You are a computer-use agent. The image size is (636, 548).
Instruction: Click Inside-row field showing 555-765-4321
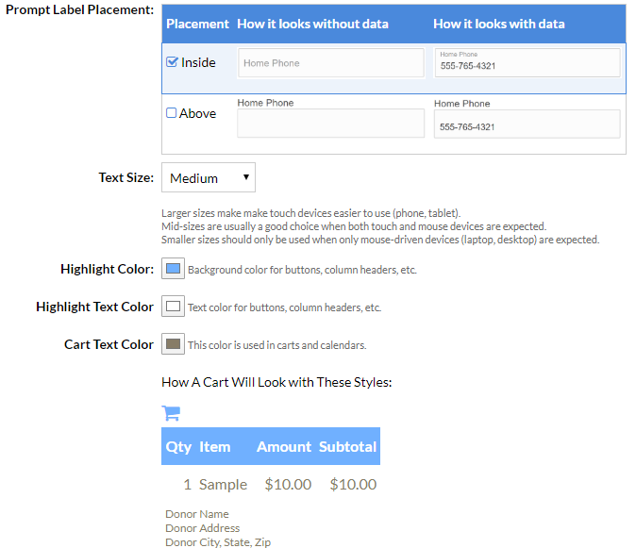pos(527,63)
